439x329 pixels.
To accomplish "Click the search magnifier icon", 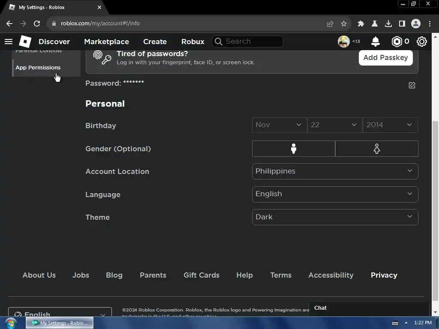I will pos(218,42).
